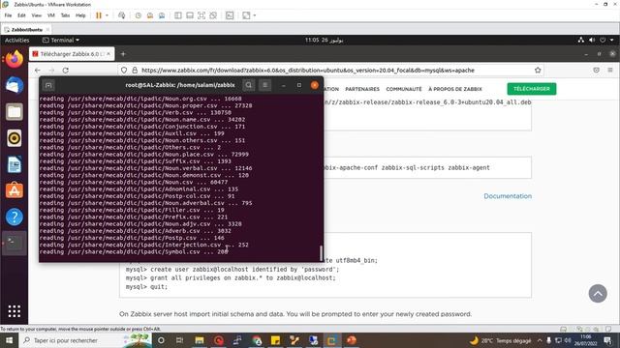620x348 pixels.
Task: Open Windows Task View icon
Action: 179,340
